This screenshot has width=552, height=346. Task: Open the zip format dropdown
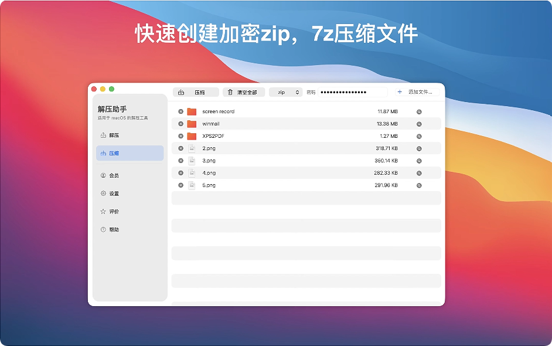tap(285, 92)
